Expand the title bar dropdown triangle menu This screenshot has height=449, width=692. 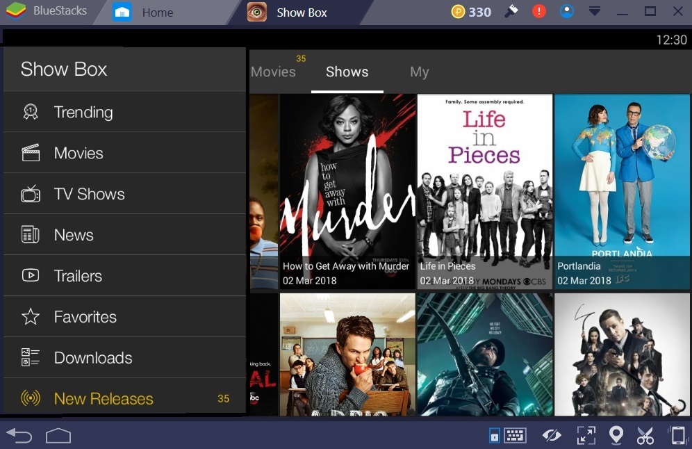[x=595, y=11]
